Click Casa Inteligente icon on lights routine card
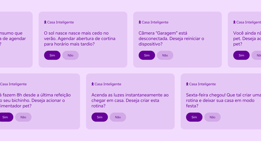The height and width of the screenshot is (141, 261). click(x=93, y=84)
